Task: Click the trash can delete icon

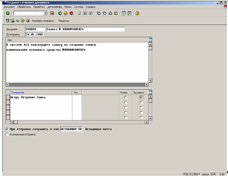Action: coord(8,21)
